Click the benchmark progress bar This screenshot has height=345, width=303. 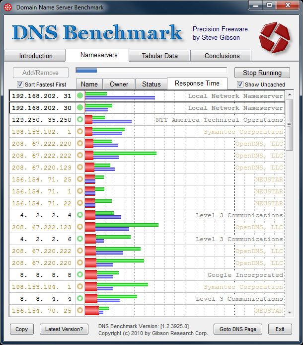coord(151,70)
